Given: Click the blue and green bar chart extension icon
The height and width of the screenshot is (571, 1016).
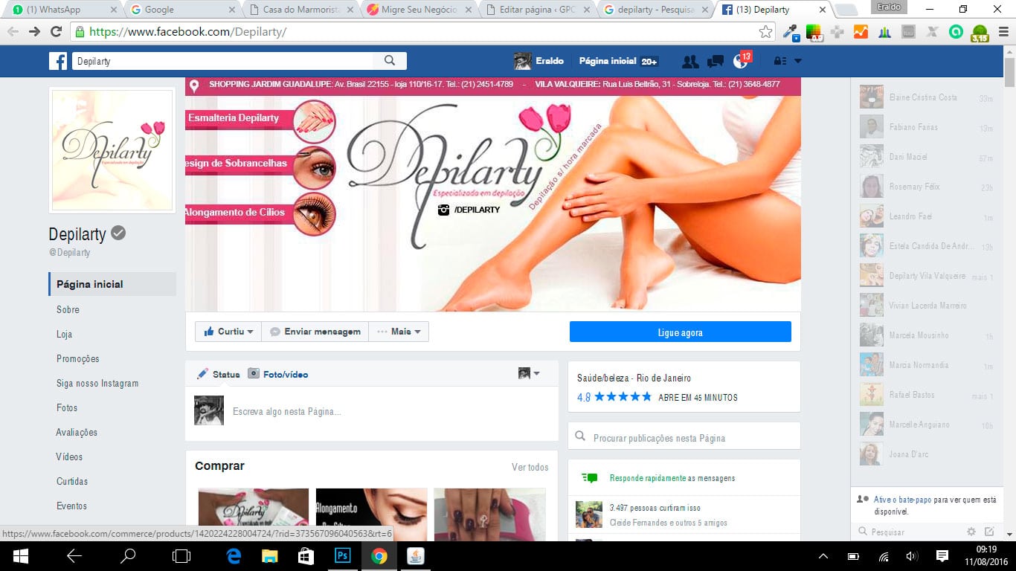Looking at the screenshot, I should pyautogui.click(x=884, y=32).
